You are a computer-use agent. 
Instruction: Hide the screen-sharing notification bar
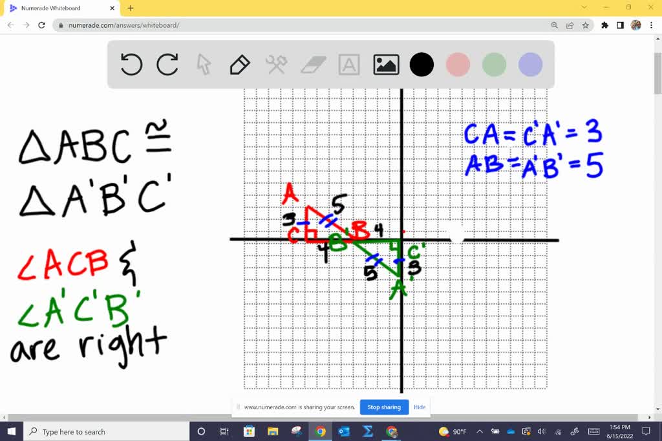(420, 407)
